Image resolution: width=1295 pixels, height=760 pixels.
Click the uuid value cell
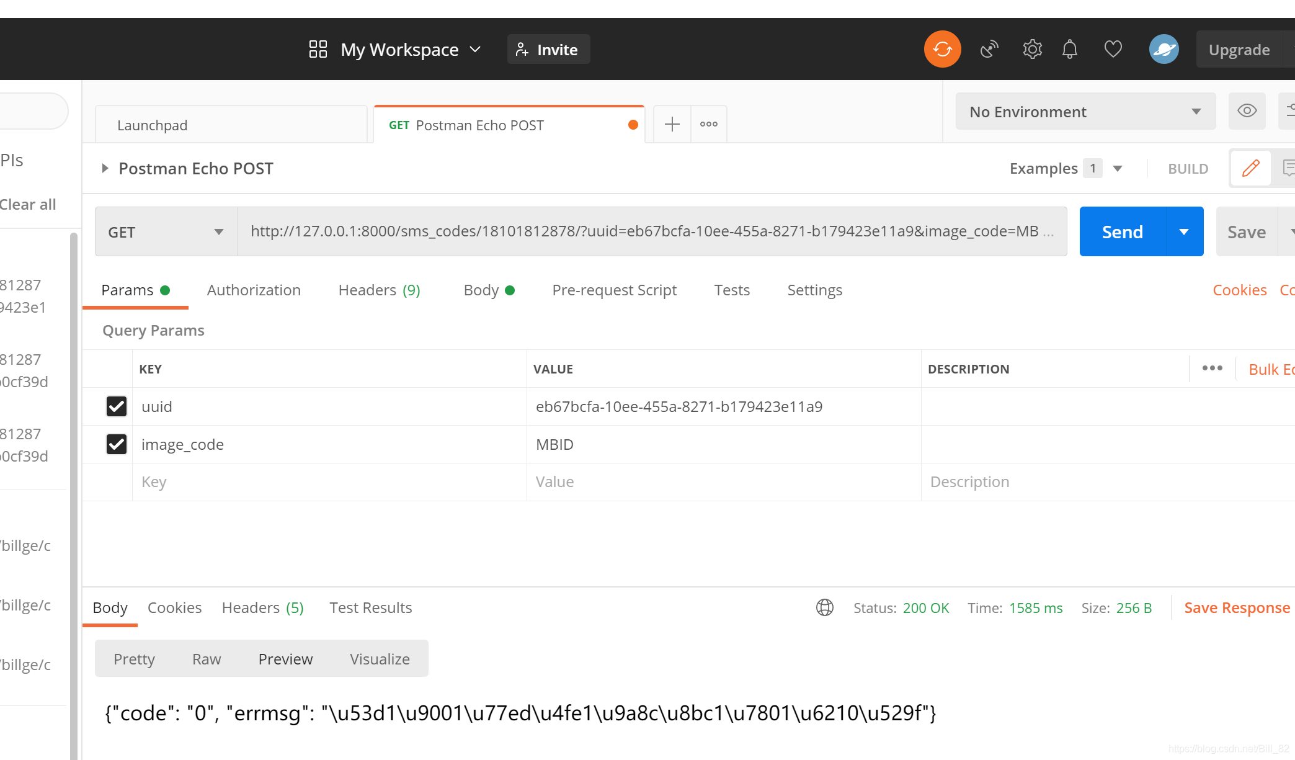tap(724, 406)
